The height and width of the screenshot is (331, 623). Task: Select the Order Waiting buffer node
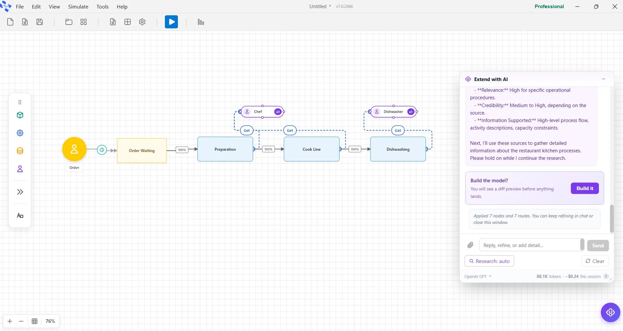pyautogui.click(x=142, y=150)
